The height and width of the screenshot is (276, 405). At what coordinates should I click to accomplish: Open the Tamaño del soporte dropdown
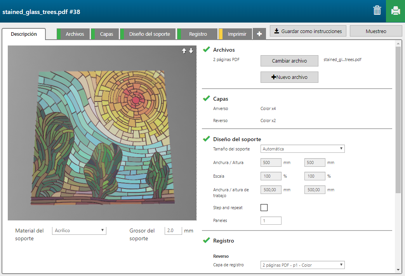(x=302, y=149)
